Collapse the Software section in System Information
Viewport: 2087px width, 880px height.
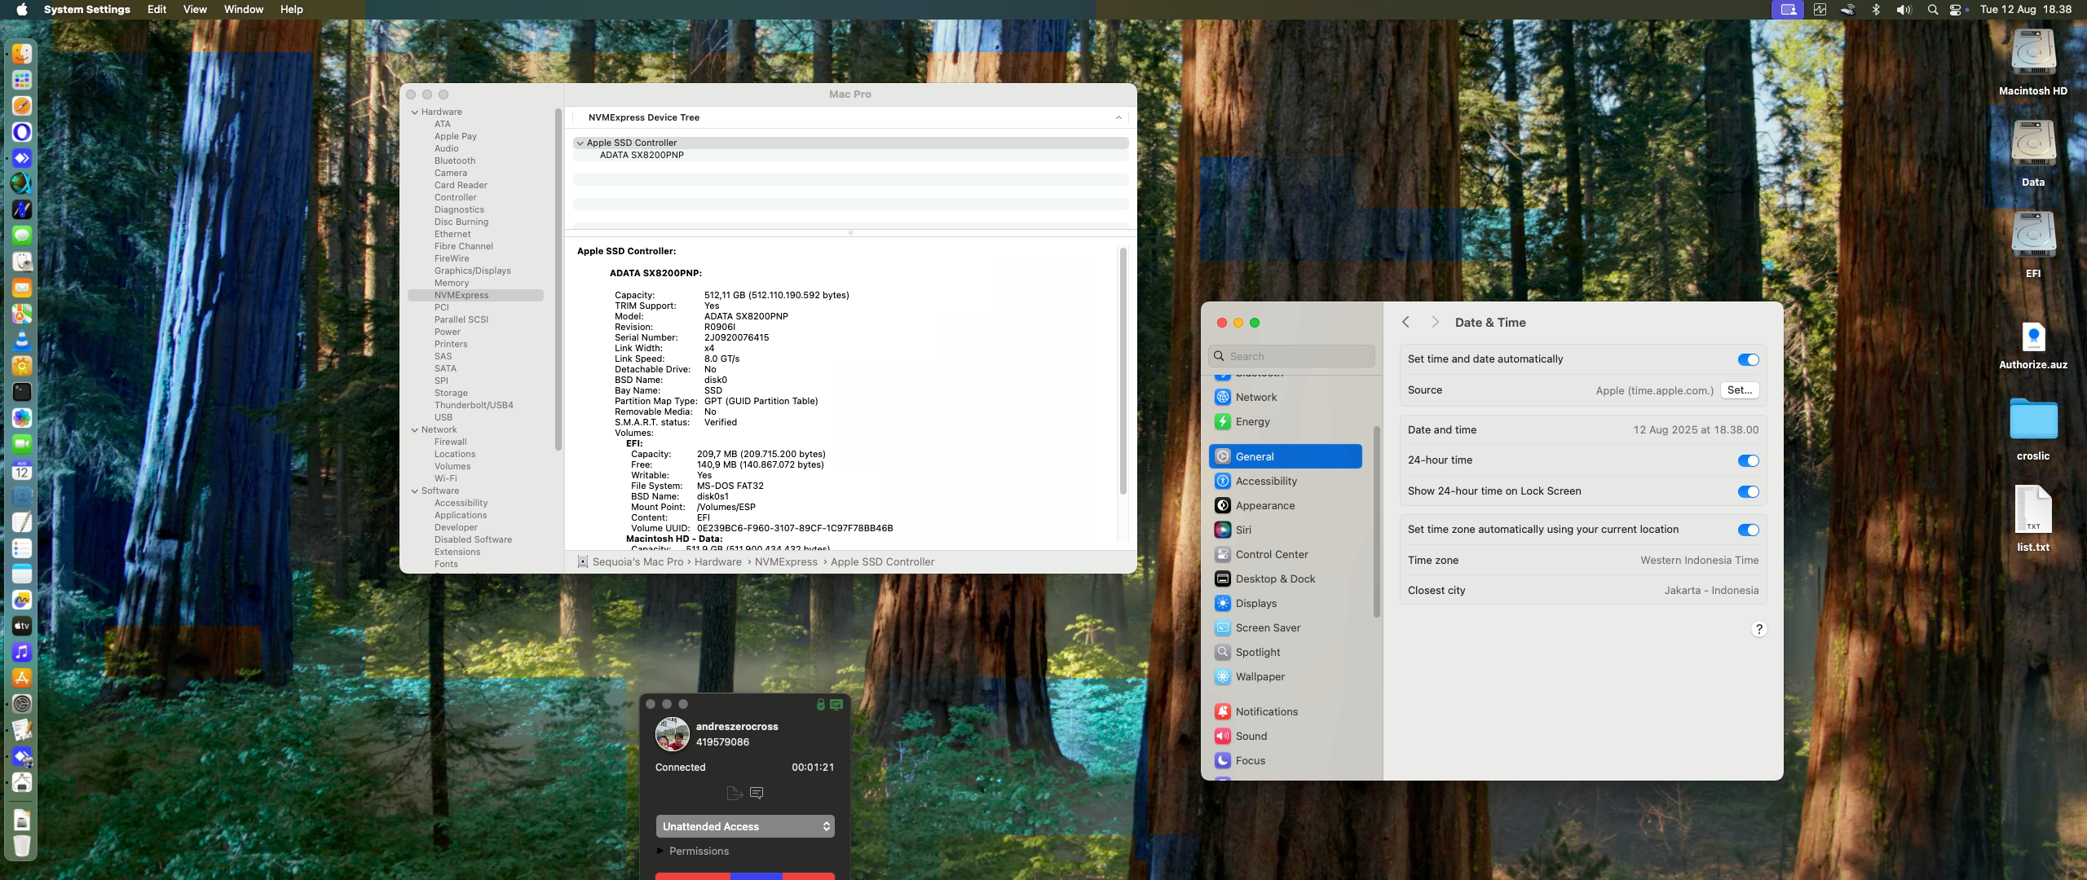point(414,491)
